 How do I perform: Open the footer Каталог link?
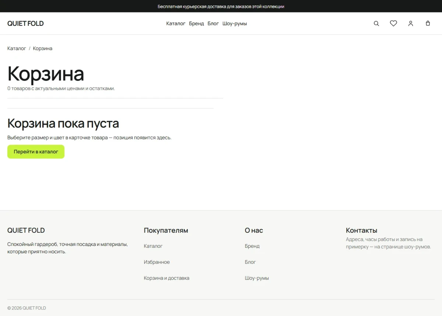pyautogui.click(x=153, y=246)
